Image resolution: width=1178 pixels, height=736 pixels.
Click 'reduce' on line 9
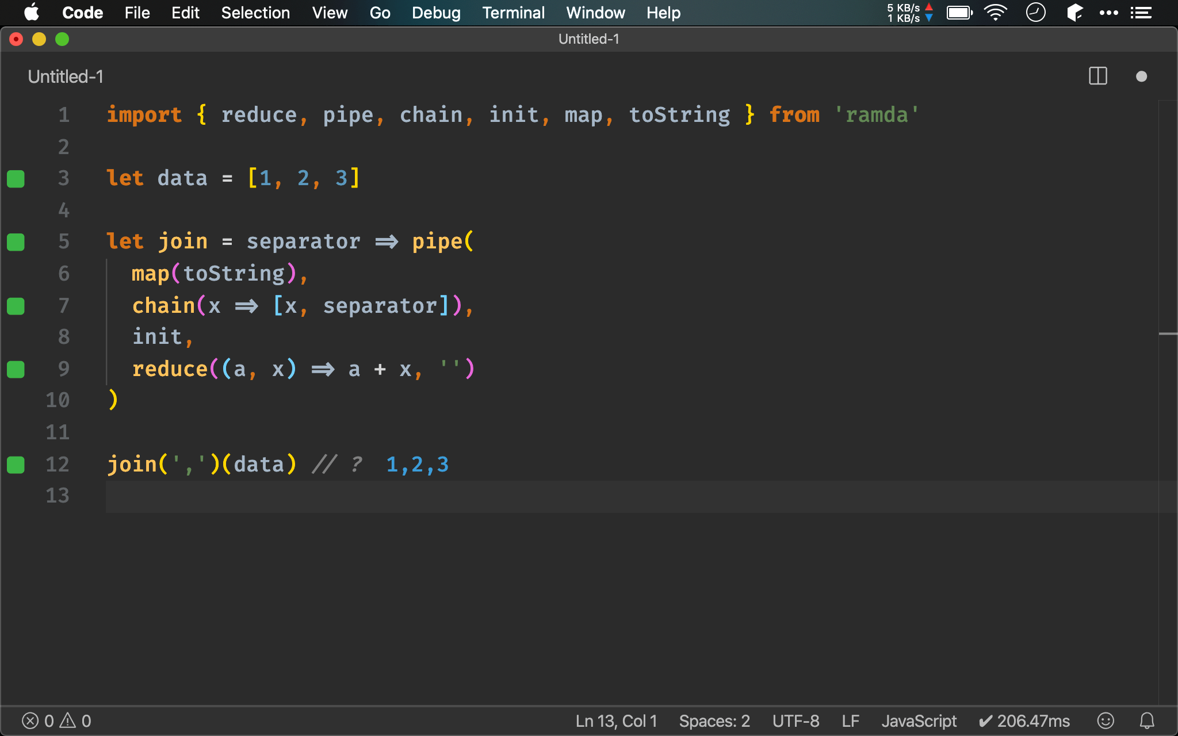tap(170, 369)
